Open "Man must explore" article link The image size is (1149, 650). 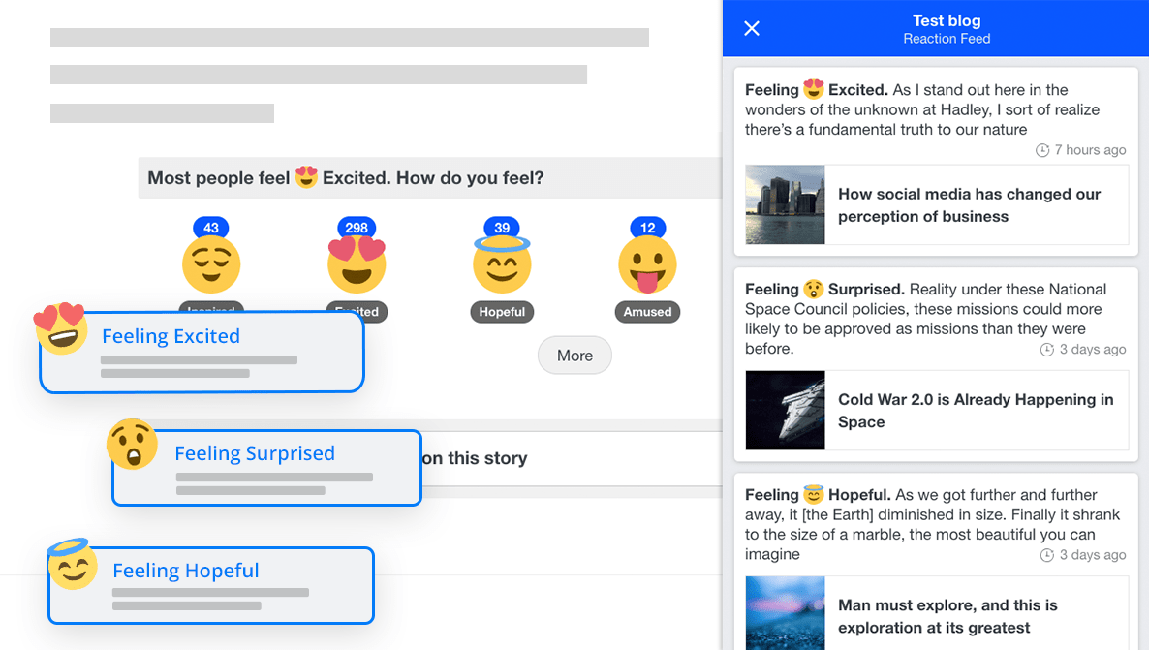click(947, 616)
